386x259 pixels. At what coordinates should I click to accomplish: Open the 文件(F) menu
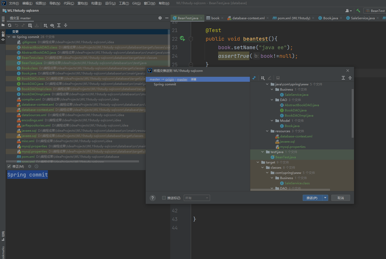(x=14, y=3)
